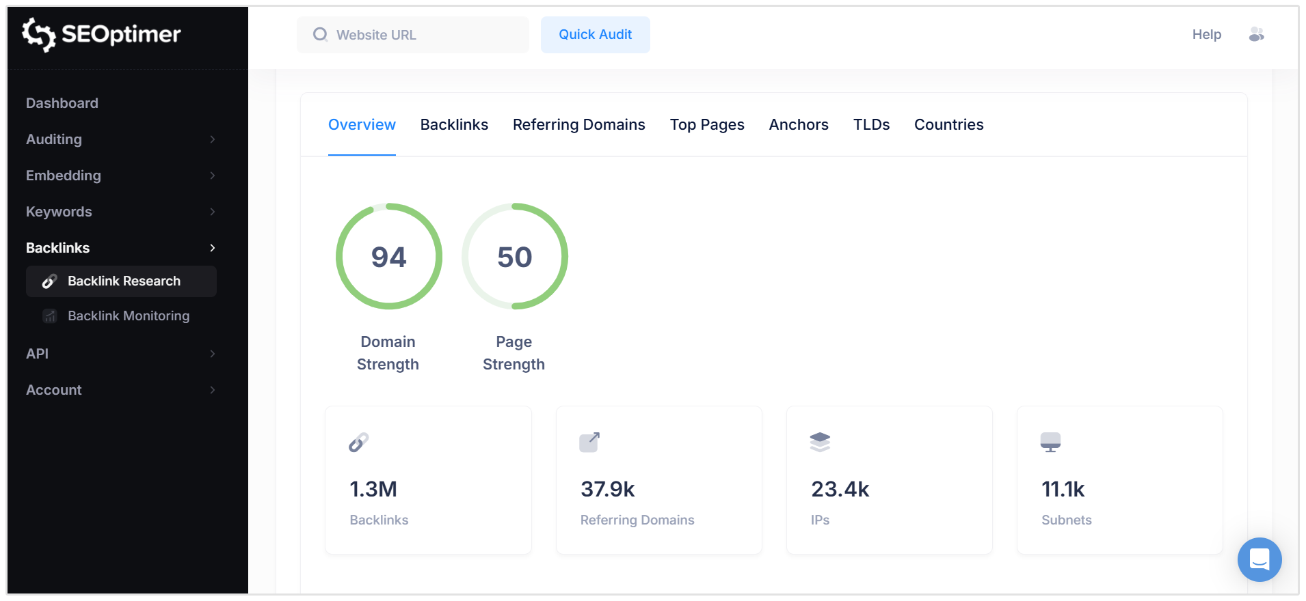The height and width of the screenshot is (601, 1306).
Task: Switch to the Referring Domains tab
Action: [x=578, y=125]
